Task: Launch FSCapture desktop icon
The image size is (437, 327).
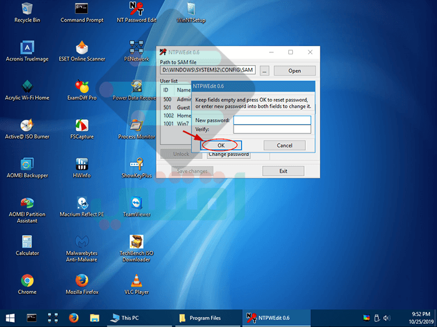Action: coord(82,129)
